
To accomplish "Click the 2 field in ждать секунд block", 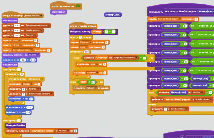I will [80, 37].
